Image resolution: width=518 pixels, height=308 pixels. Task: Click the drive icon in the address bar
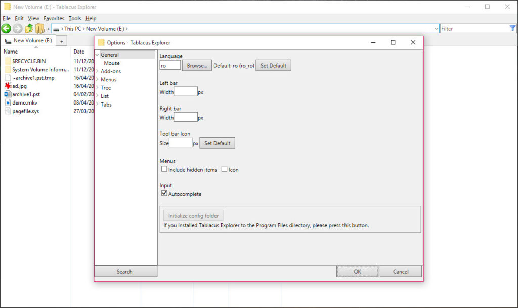click(x=56, y=29)
